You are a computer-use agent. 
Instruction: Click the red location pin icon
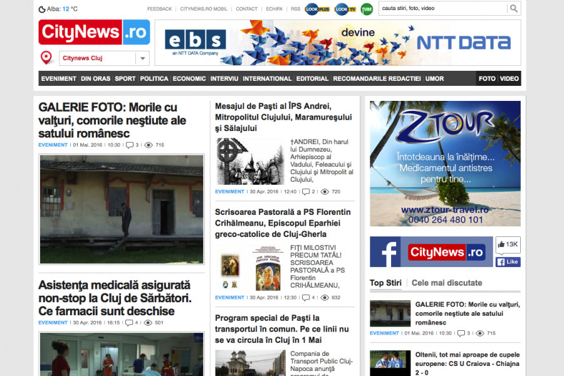click(x=46, y=58)
